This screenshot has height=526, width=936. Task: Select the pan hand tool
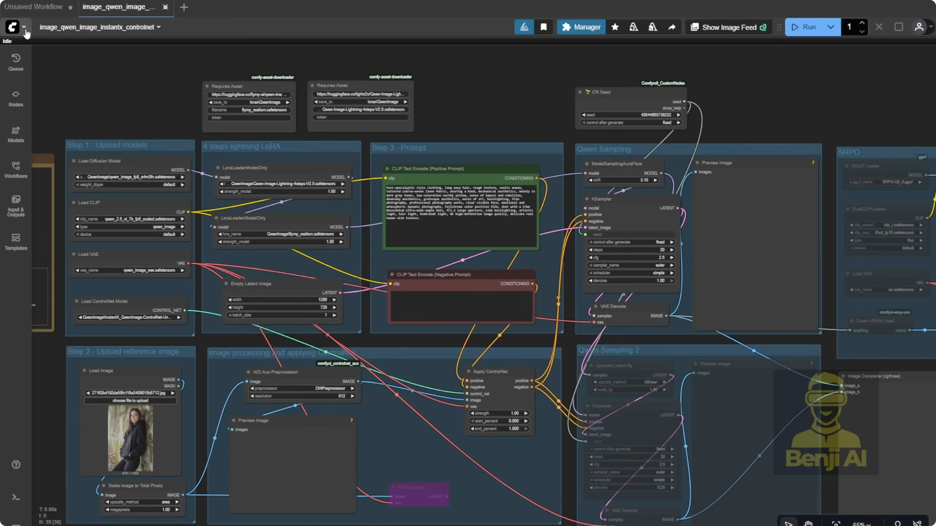click(x=808, y=524)
